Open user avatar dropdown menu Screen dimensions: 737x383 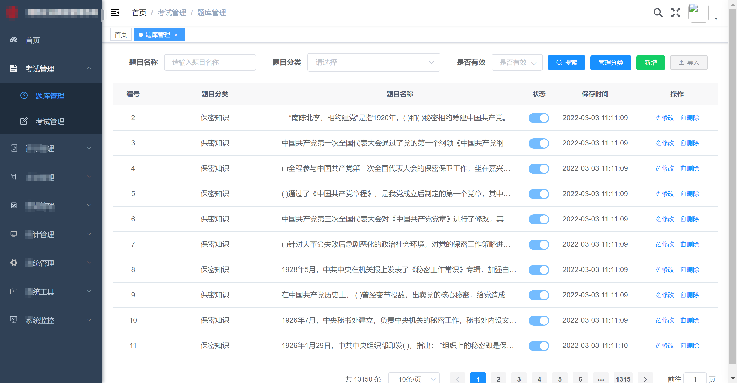[703, 13]
